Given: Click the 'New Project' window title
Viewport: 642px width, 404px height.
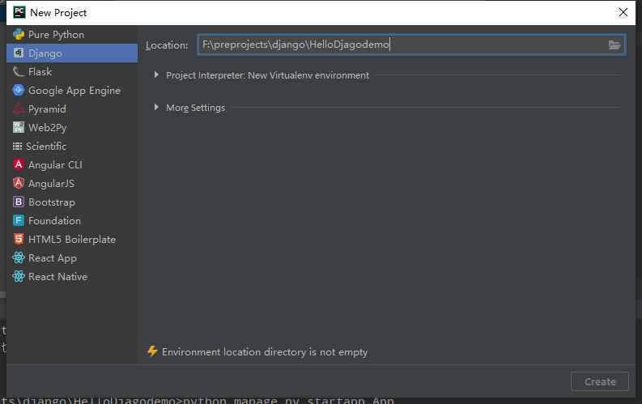Looking at the screenshot, I should click(x=58, y=13).
